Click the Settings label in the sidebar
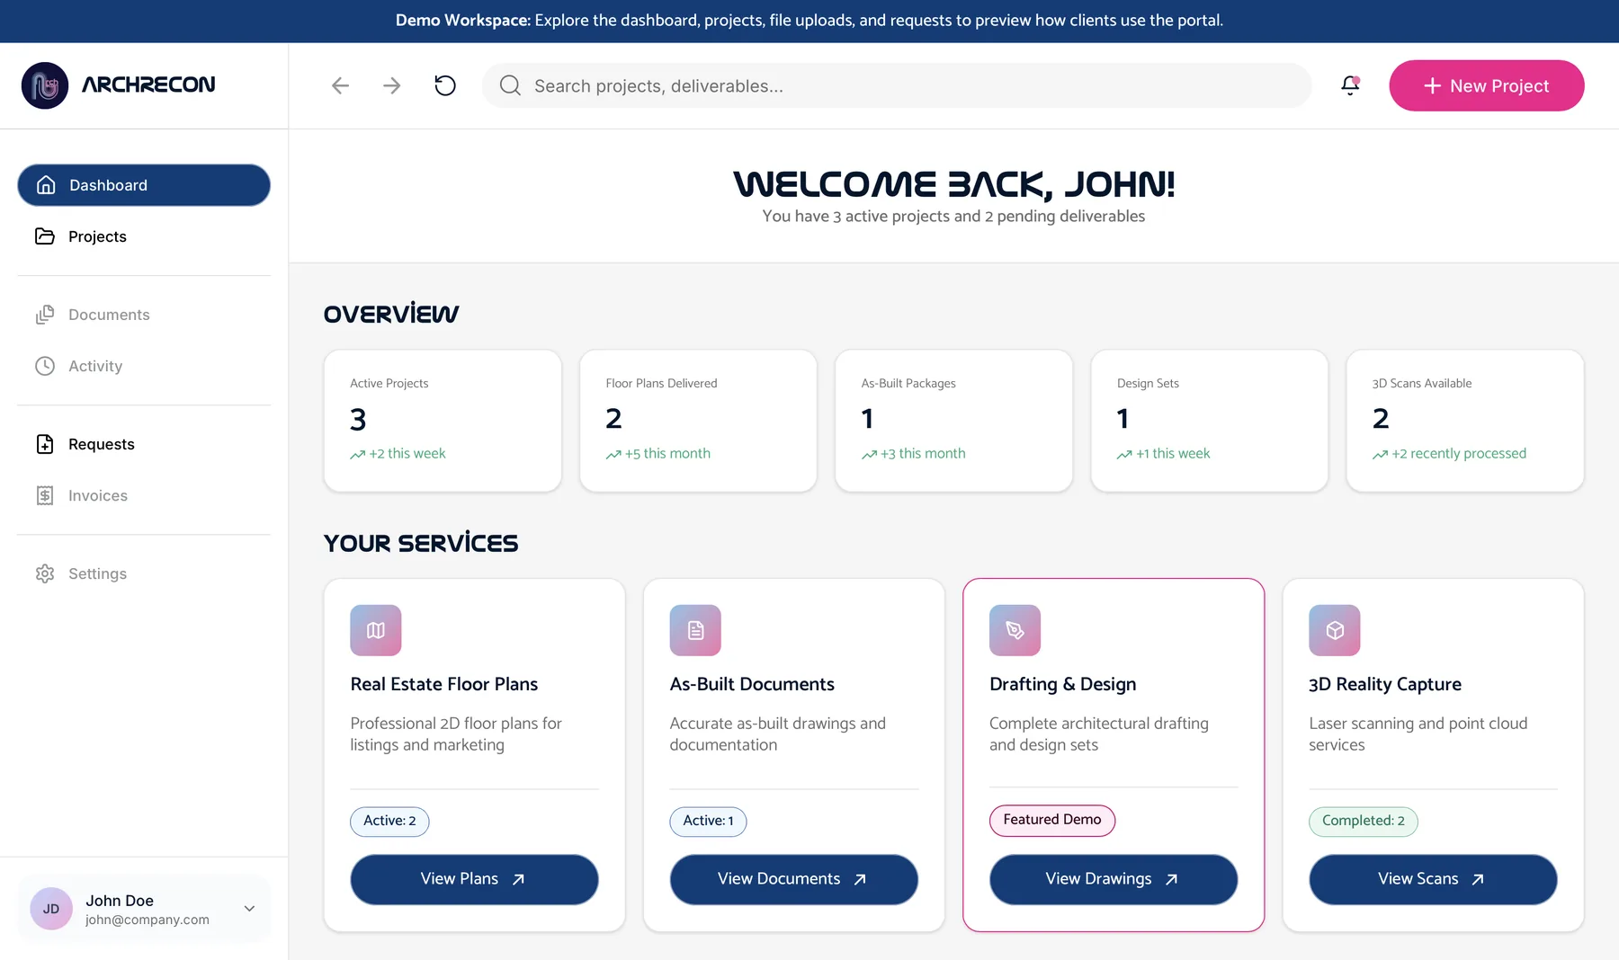The image size is (1619, 960). point(97,573)
